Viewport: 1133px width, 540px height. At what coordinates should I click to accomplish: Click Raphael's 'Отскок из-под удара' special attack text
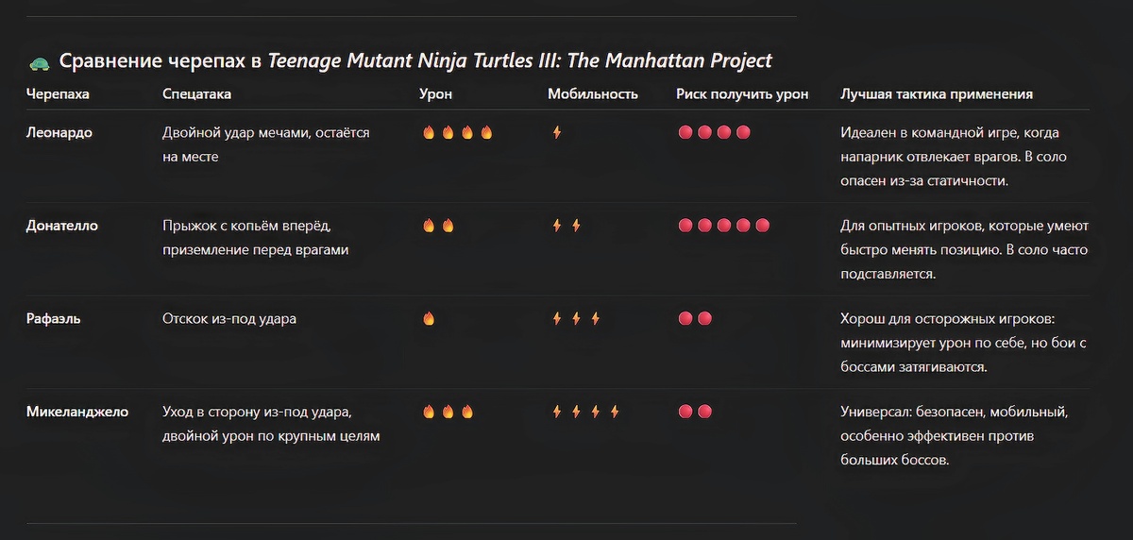(x=229, y=319)
